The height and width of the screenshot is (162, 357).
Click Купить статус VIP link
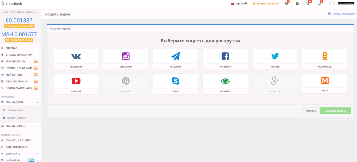266,4
